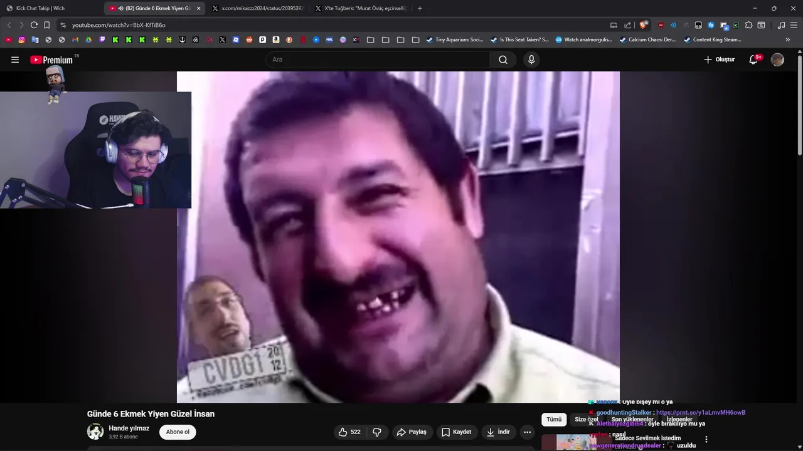The width and height of the screenshot is (803, 451).
Task: Click the Oluştur create button
Action: coord(719,60)
